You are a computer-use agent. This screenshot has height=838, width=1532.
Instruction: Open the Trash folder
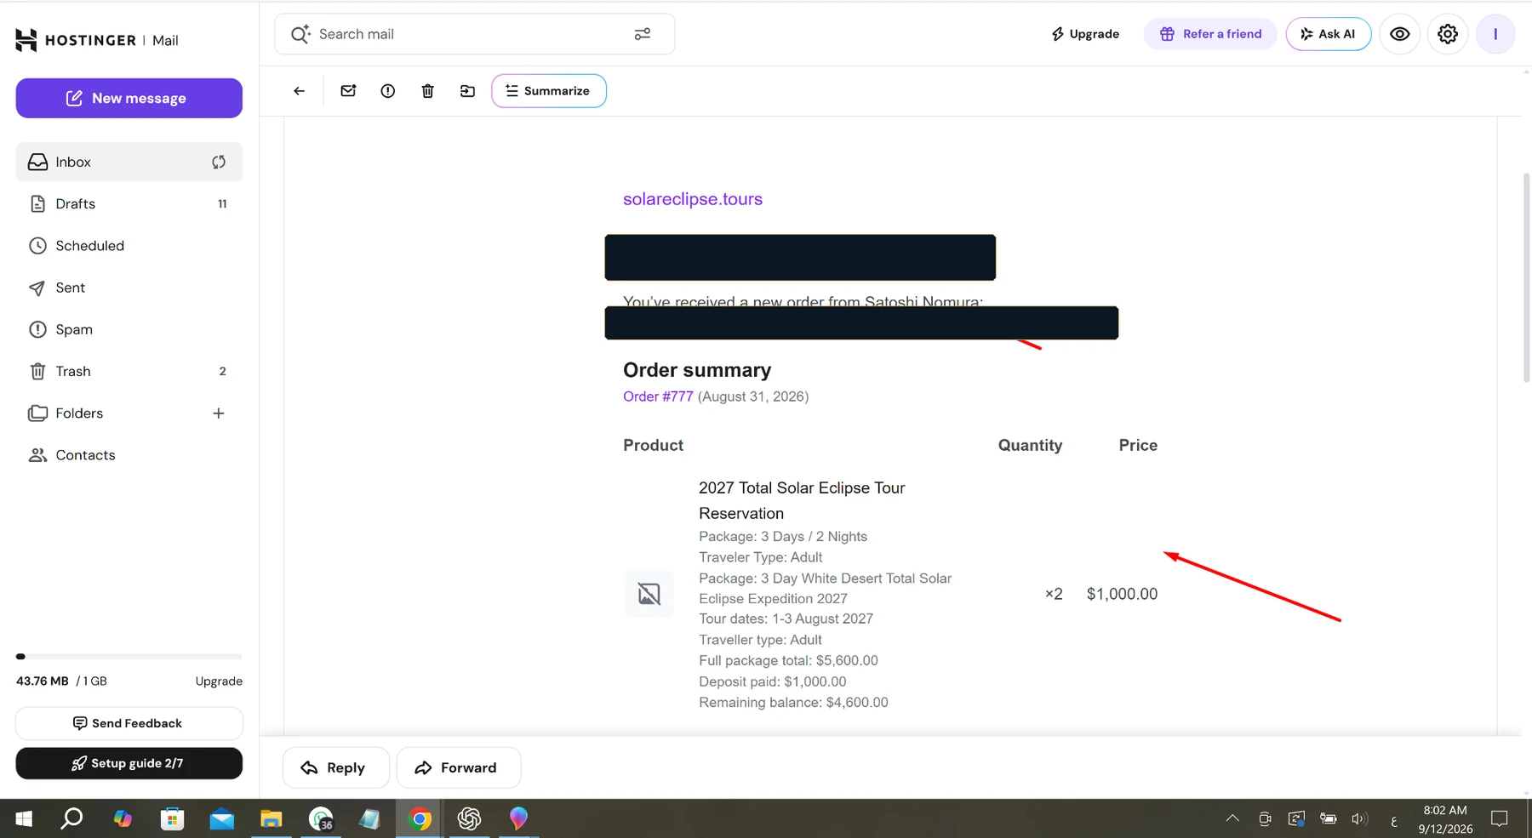click(129, 371)
